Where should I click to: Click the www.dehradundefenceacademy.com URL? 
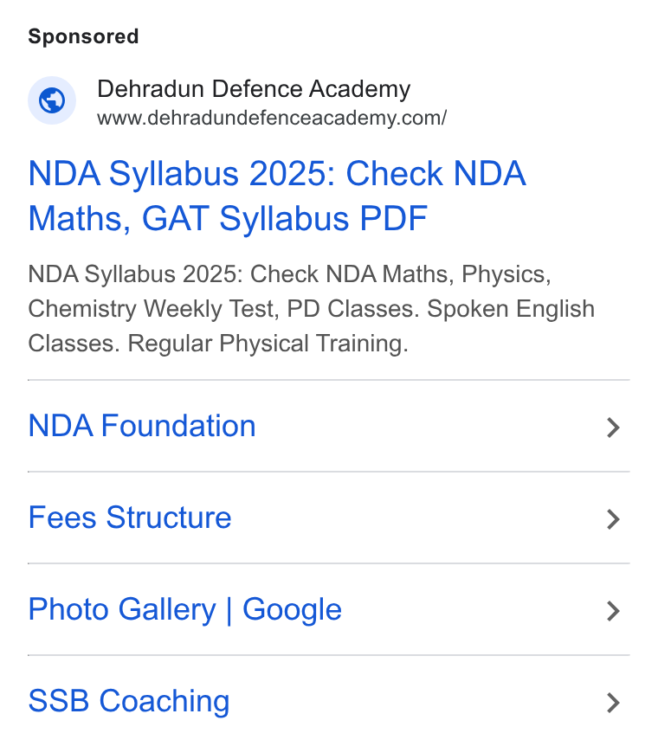272,118
